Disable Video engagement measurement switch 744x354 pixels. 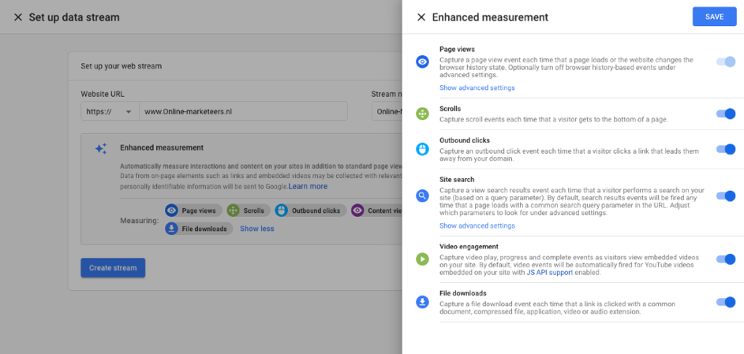tap(725, 259)
